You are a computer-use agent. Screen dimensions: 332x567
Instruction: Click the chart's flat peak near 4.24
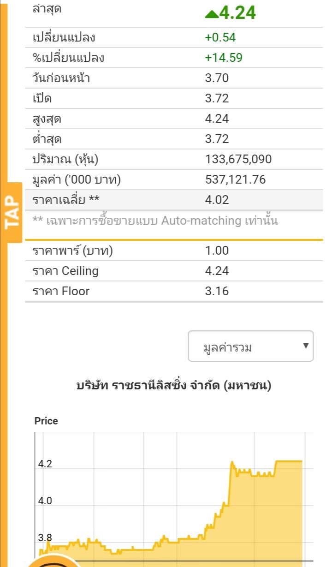288,461
